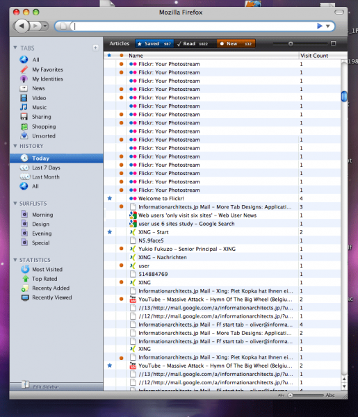The height and width of the screenshot is (417, 358).
Task: Click the scrollbar down arrow
Action: tap(344, 386)
